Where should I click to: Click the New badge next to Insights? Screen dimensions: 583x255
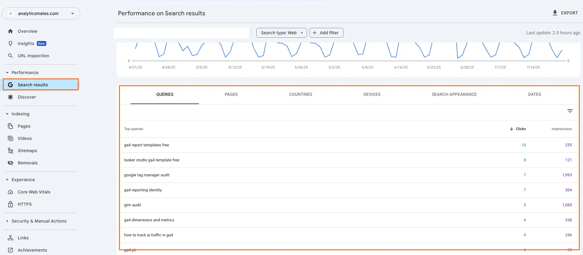(41, 43)
